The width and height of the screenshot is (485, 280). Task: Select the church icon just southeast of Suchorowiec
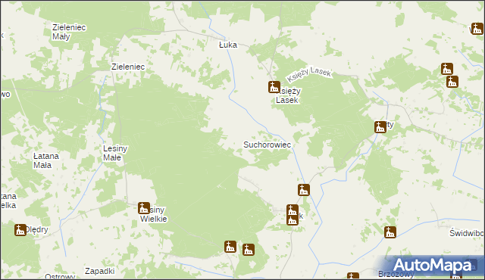click(304, 190)
